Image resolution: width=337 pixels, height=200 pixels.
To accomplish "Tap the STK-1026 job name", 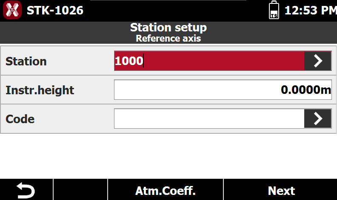I will [55, 10].
